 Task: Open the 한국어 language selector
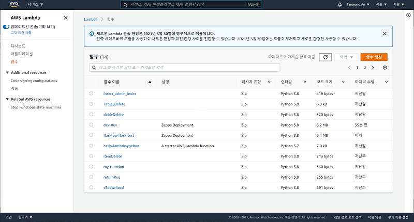(x=25, y=217)
